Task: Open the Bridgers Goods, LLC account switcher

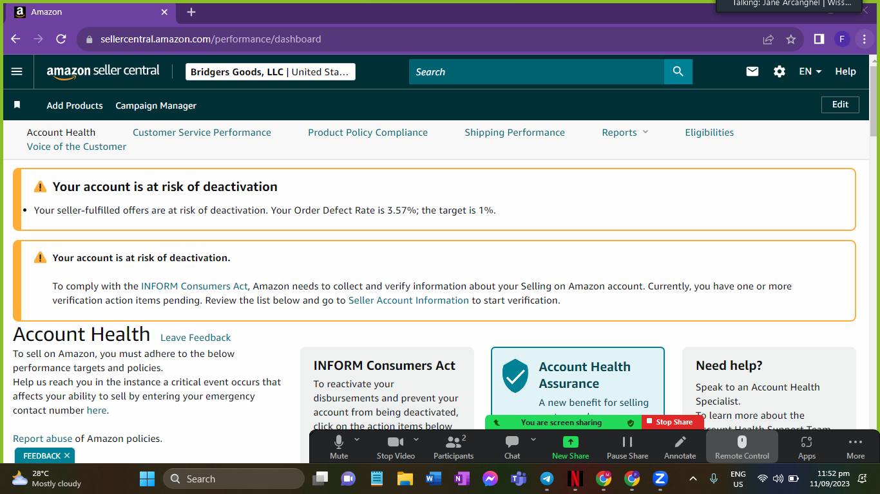Action: tap(271, 72)
